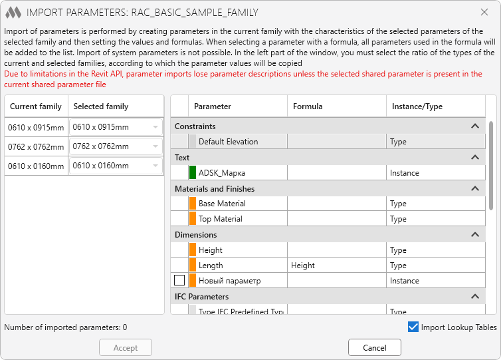Image resolution: width=501 pixels, height=360 pixels.
Task: Uncheck Import Lookup Tables checkbox
Action: pyautogui.click(x=413, y=327)
